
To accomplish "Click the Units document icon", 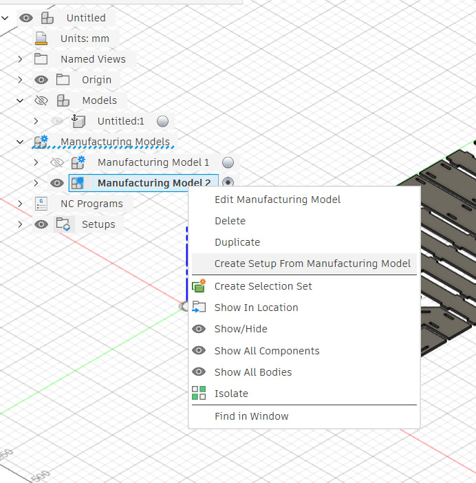I will pyautogui.click(x=41, y=39).
